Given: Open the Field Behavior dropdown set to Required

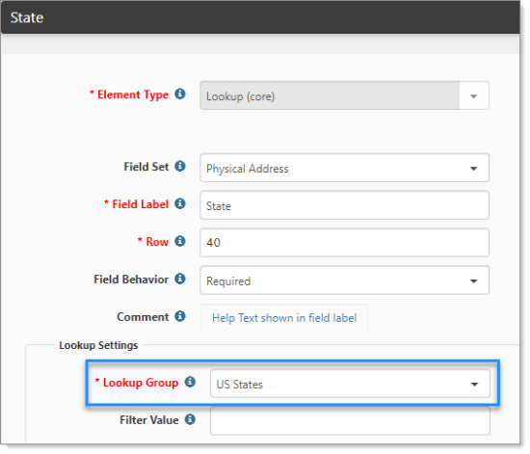Looking at the screenshot, I should (x=344, y=280).
